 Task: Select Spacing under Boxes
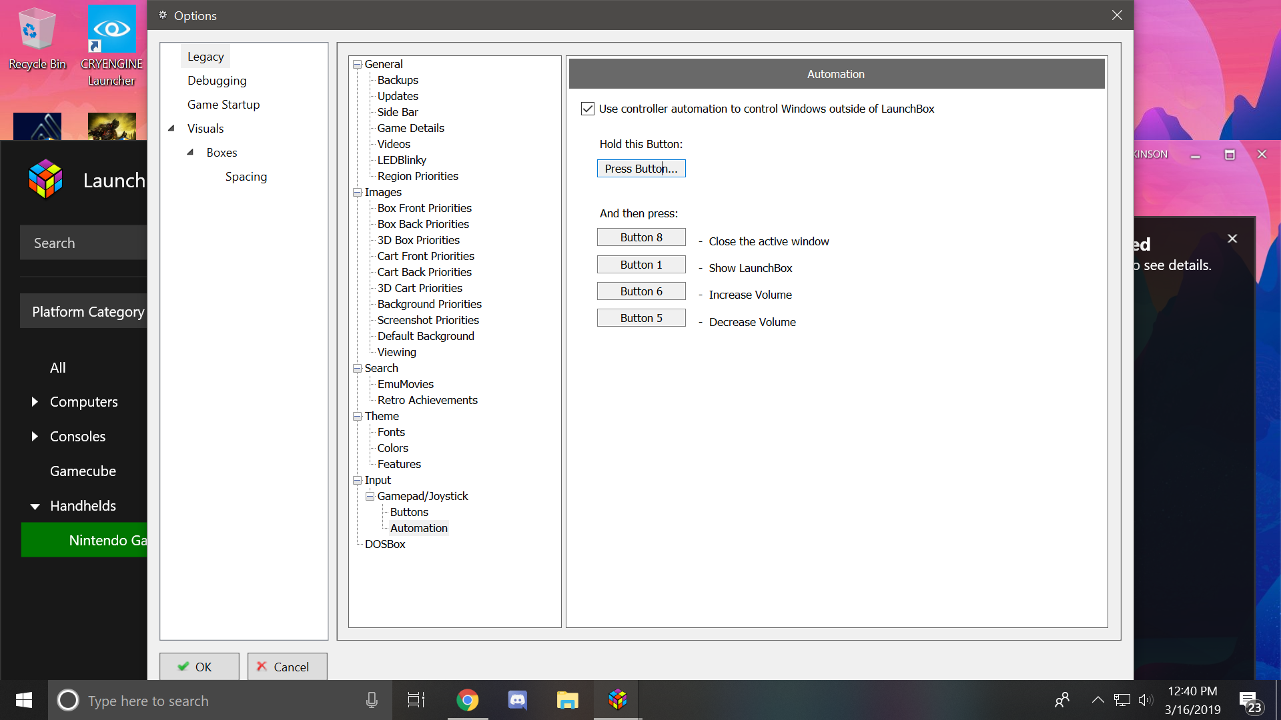point(246,177)
